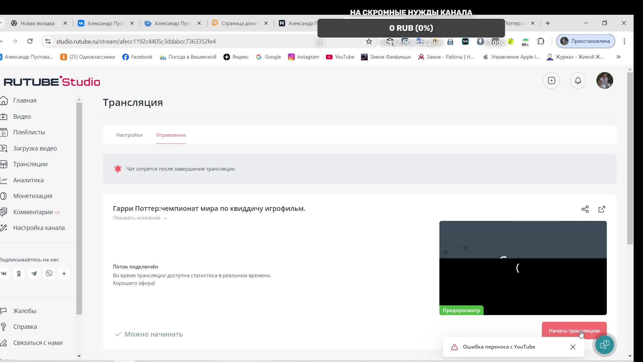The height and width of the screenshot is (362, 643).
Task: Select the Управление tab
Action: 170,135
